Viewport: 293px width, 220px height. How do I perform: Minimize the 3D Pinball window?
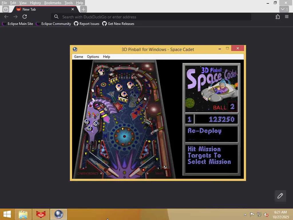(220, 49)
